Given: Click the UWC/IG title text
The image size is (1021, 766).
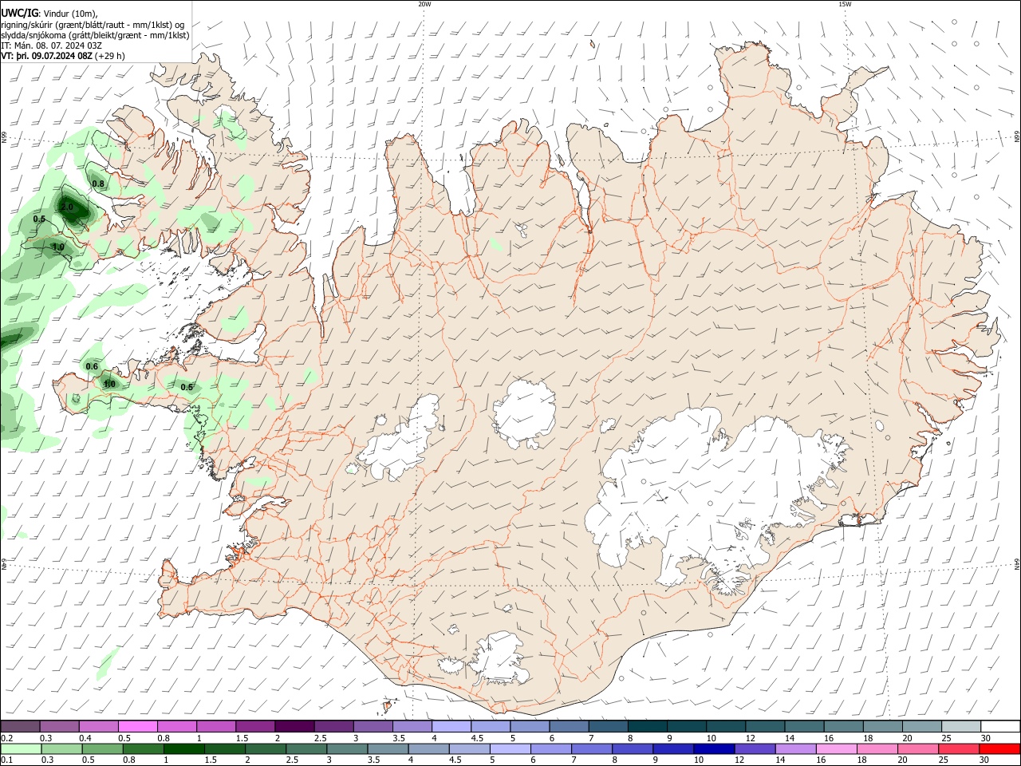Looking at the screenshot, I should click(19, 14).
